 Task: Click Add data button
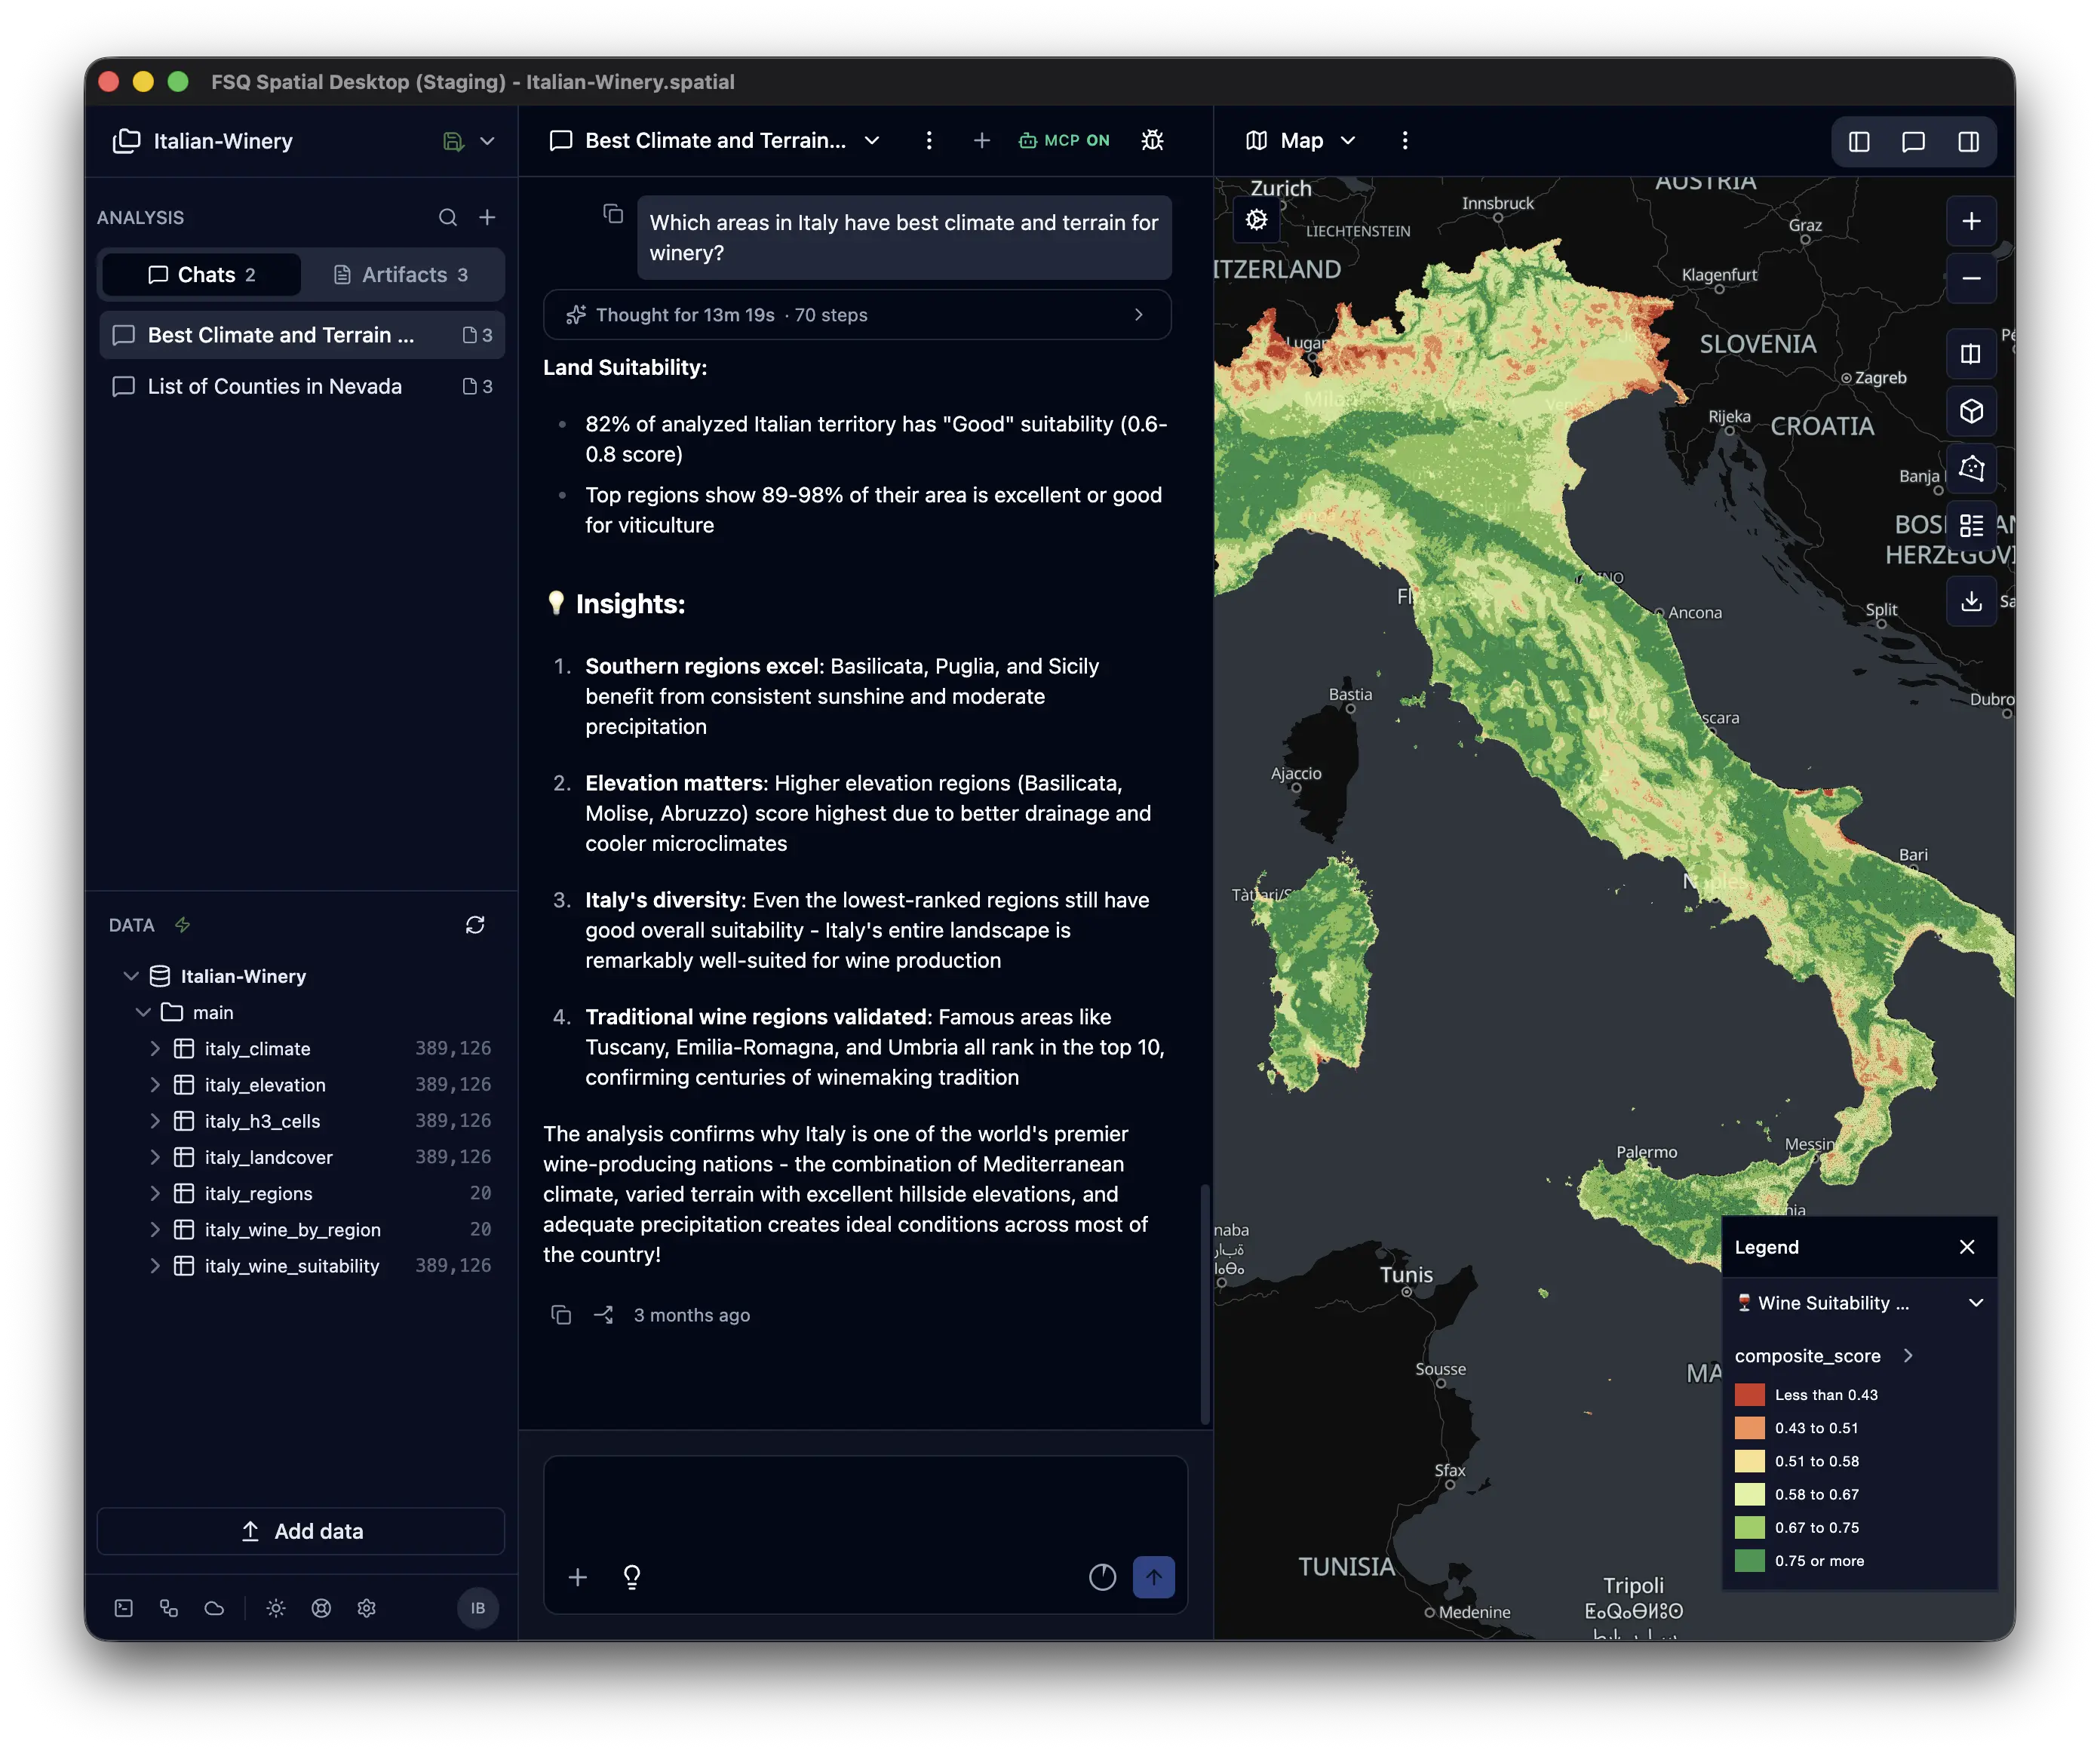(x=301, y=1531)
